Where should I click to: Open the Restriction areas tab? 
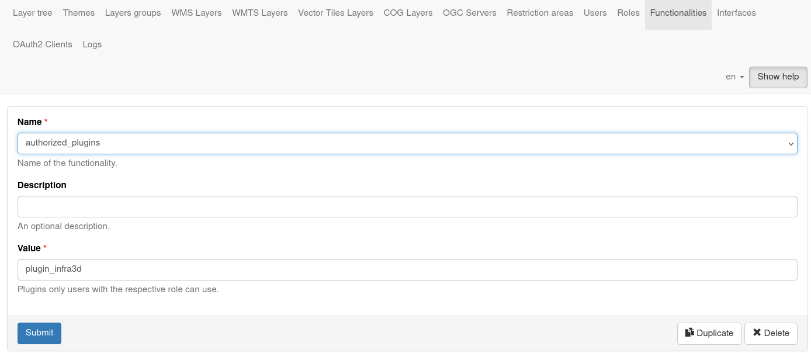540,12
